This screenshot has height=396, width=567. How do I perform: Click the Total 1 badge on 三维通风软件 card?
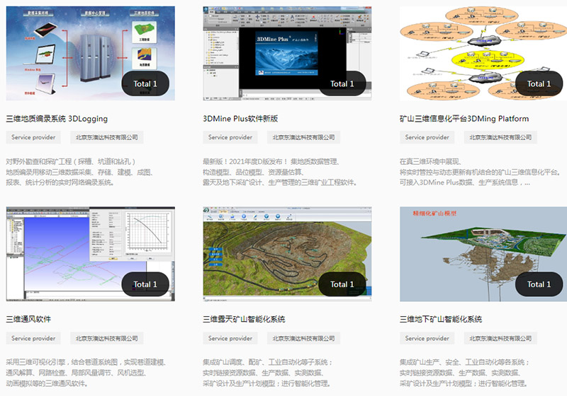point(145,284)
